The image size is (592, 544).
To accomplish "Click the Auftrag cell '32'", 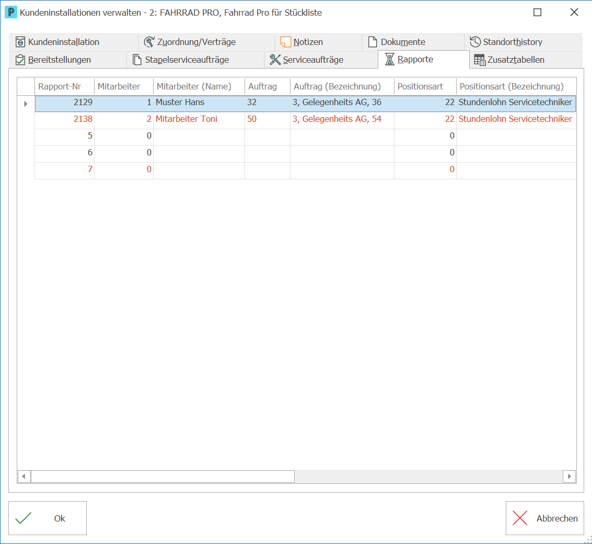I will click(x=268, y=103).
